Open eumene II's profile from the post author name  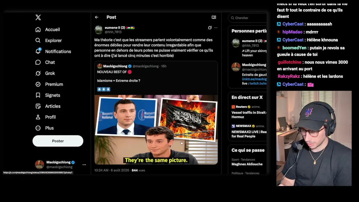115,27
